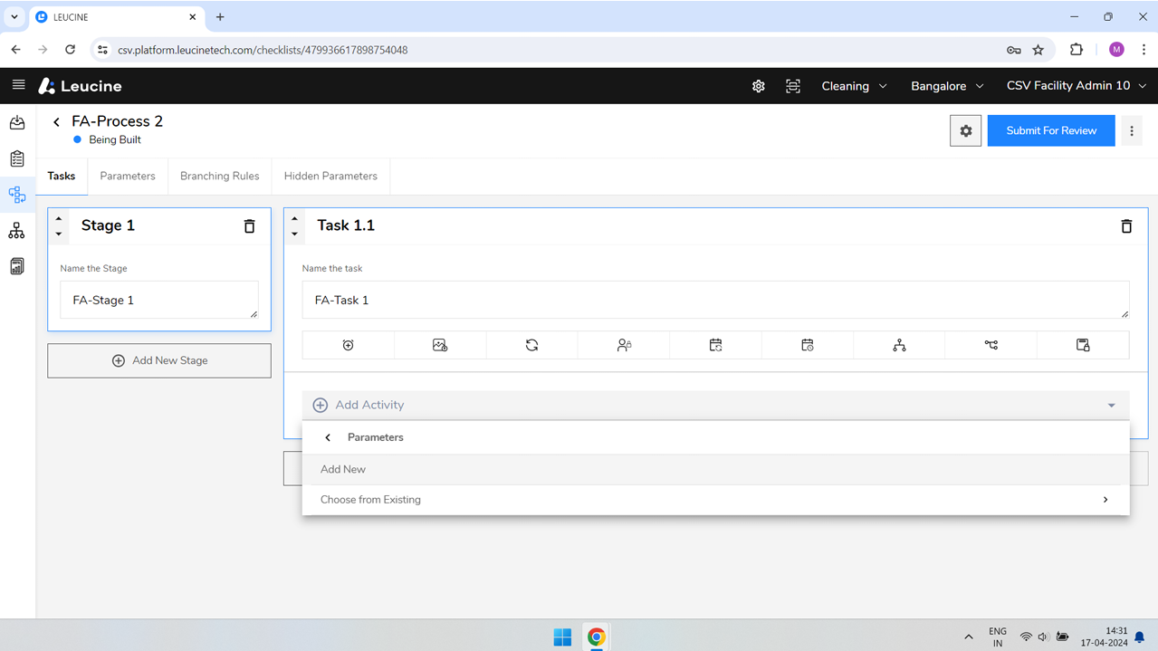
Task: Open the Cleaning dropdown
Action: coord(854,86)
